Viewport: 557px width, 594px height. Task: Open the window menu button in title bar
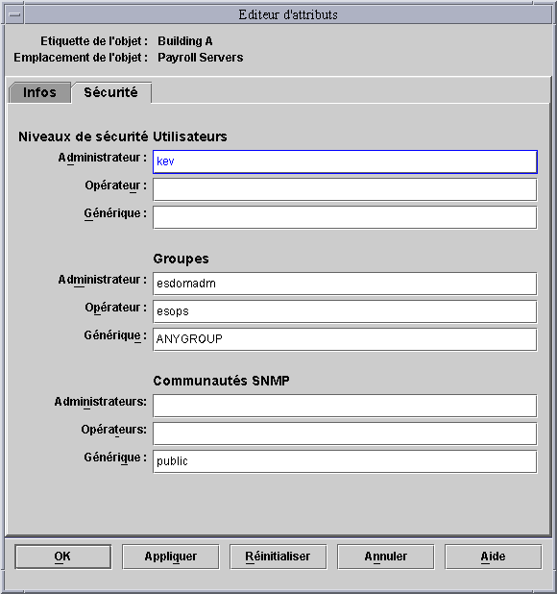click(14, 14)
